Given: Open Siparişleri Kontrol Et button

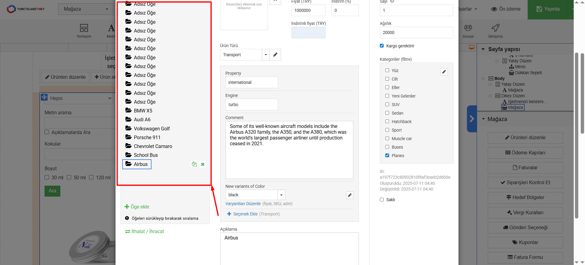Looking at the screenshot, I should pyautogui.click(x=525, y=182).
